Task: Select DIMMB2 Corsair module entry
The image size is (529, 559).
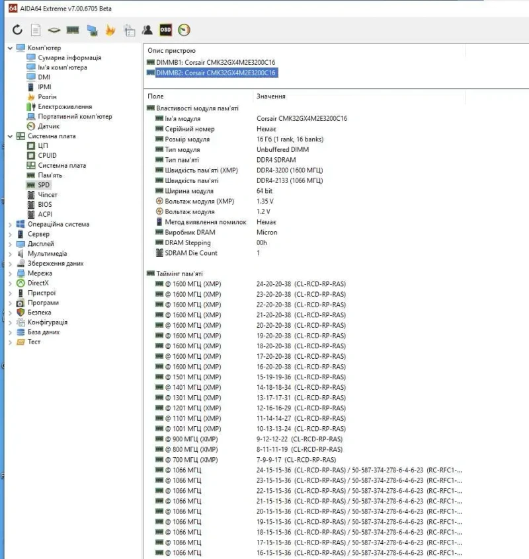Action: pyautogui.click(x=216, y=73)
